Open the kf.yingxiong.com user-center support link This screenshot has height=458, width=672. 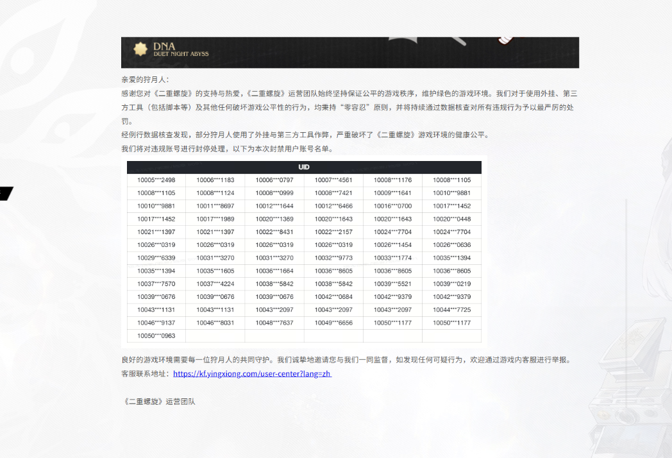click(252, 373)
